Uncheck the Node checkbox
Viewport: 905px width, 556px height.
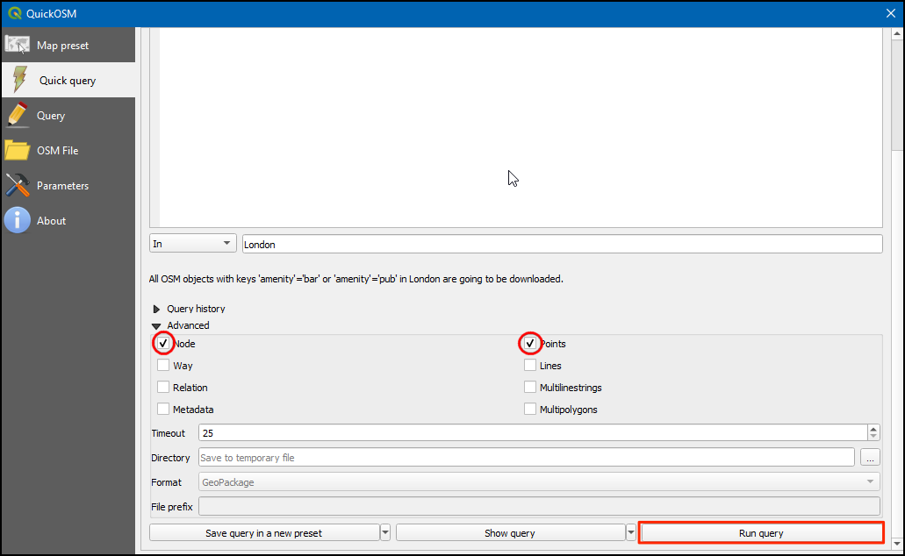tap(163, 344)
